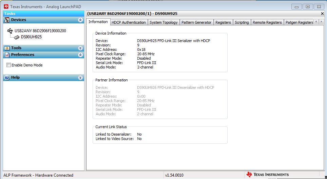This screenshot has width=327, height=179.
Task: Click the Help question mark icon
Action: (7, 78)
